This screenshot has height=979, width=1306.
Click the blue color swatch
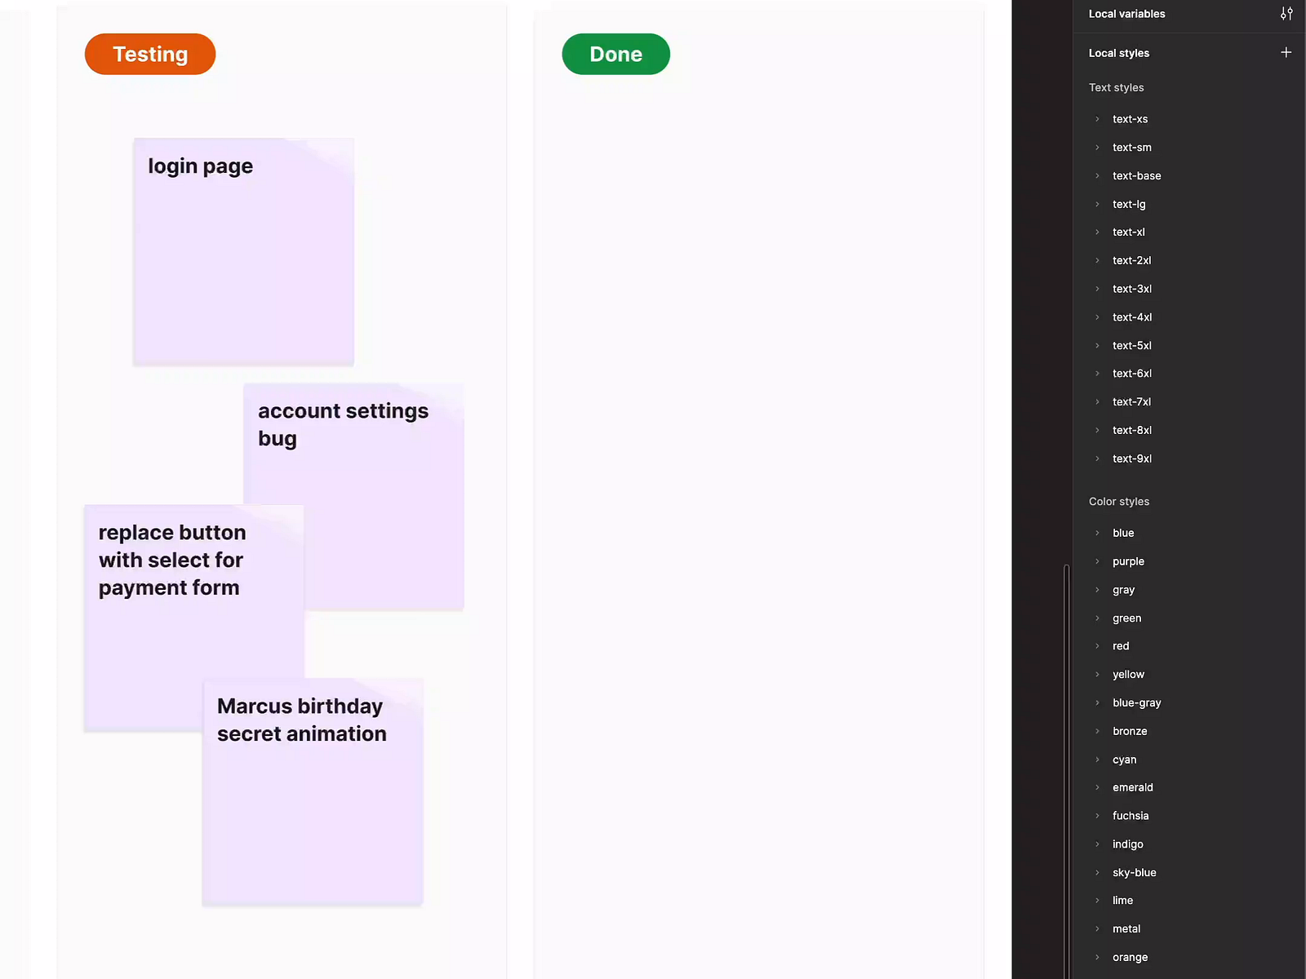coord(1123,532)
